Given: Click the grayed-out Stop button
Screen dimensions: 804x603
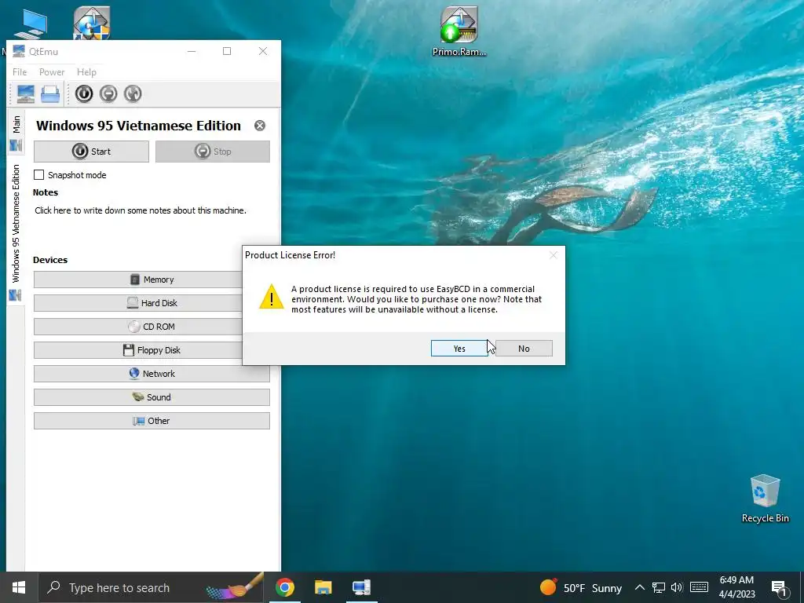Looking at the screenshot, I should [x=213, y=152].
